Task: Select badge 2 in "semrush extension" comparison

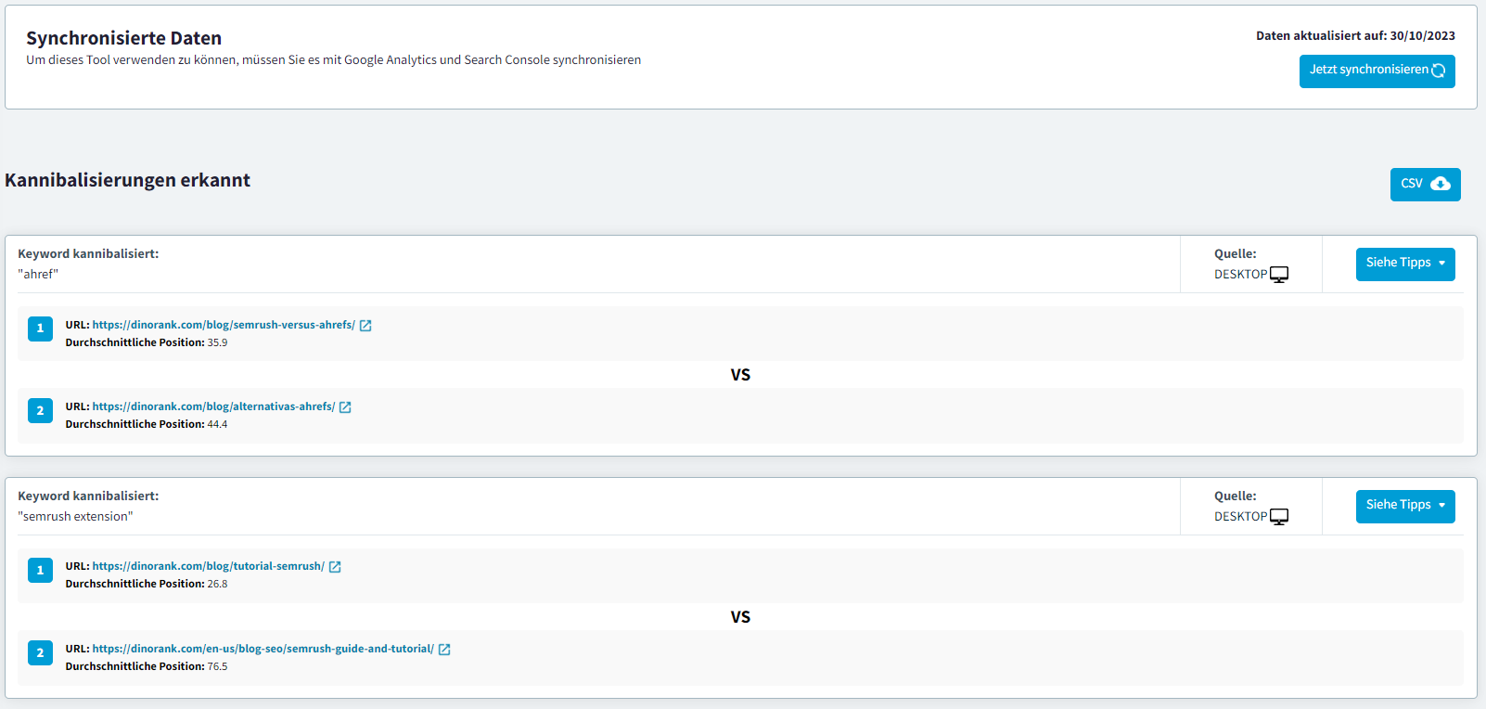Action: click(x=40, y=653)
